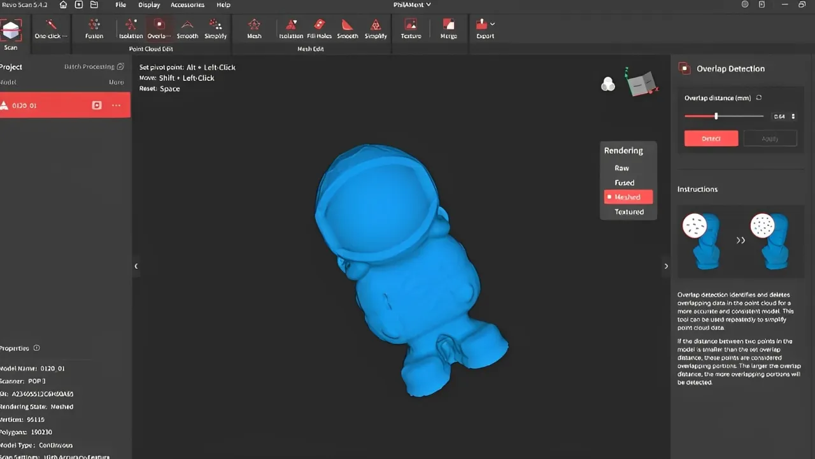Open the Help menu
The image size is (815, 459).
(223, 4)
